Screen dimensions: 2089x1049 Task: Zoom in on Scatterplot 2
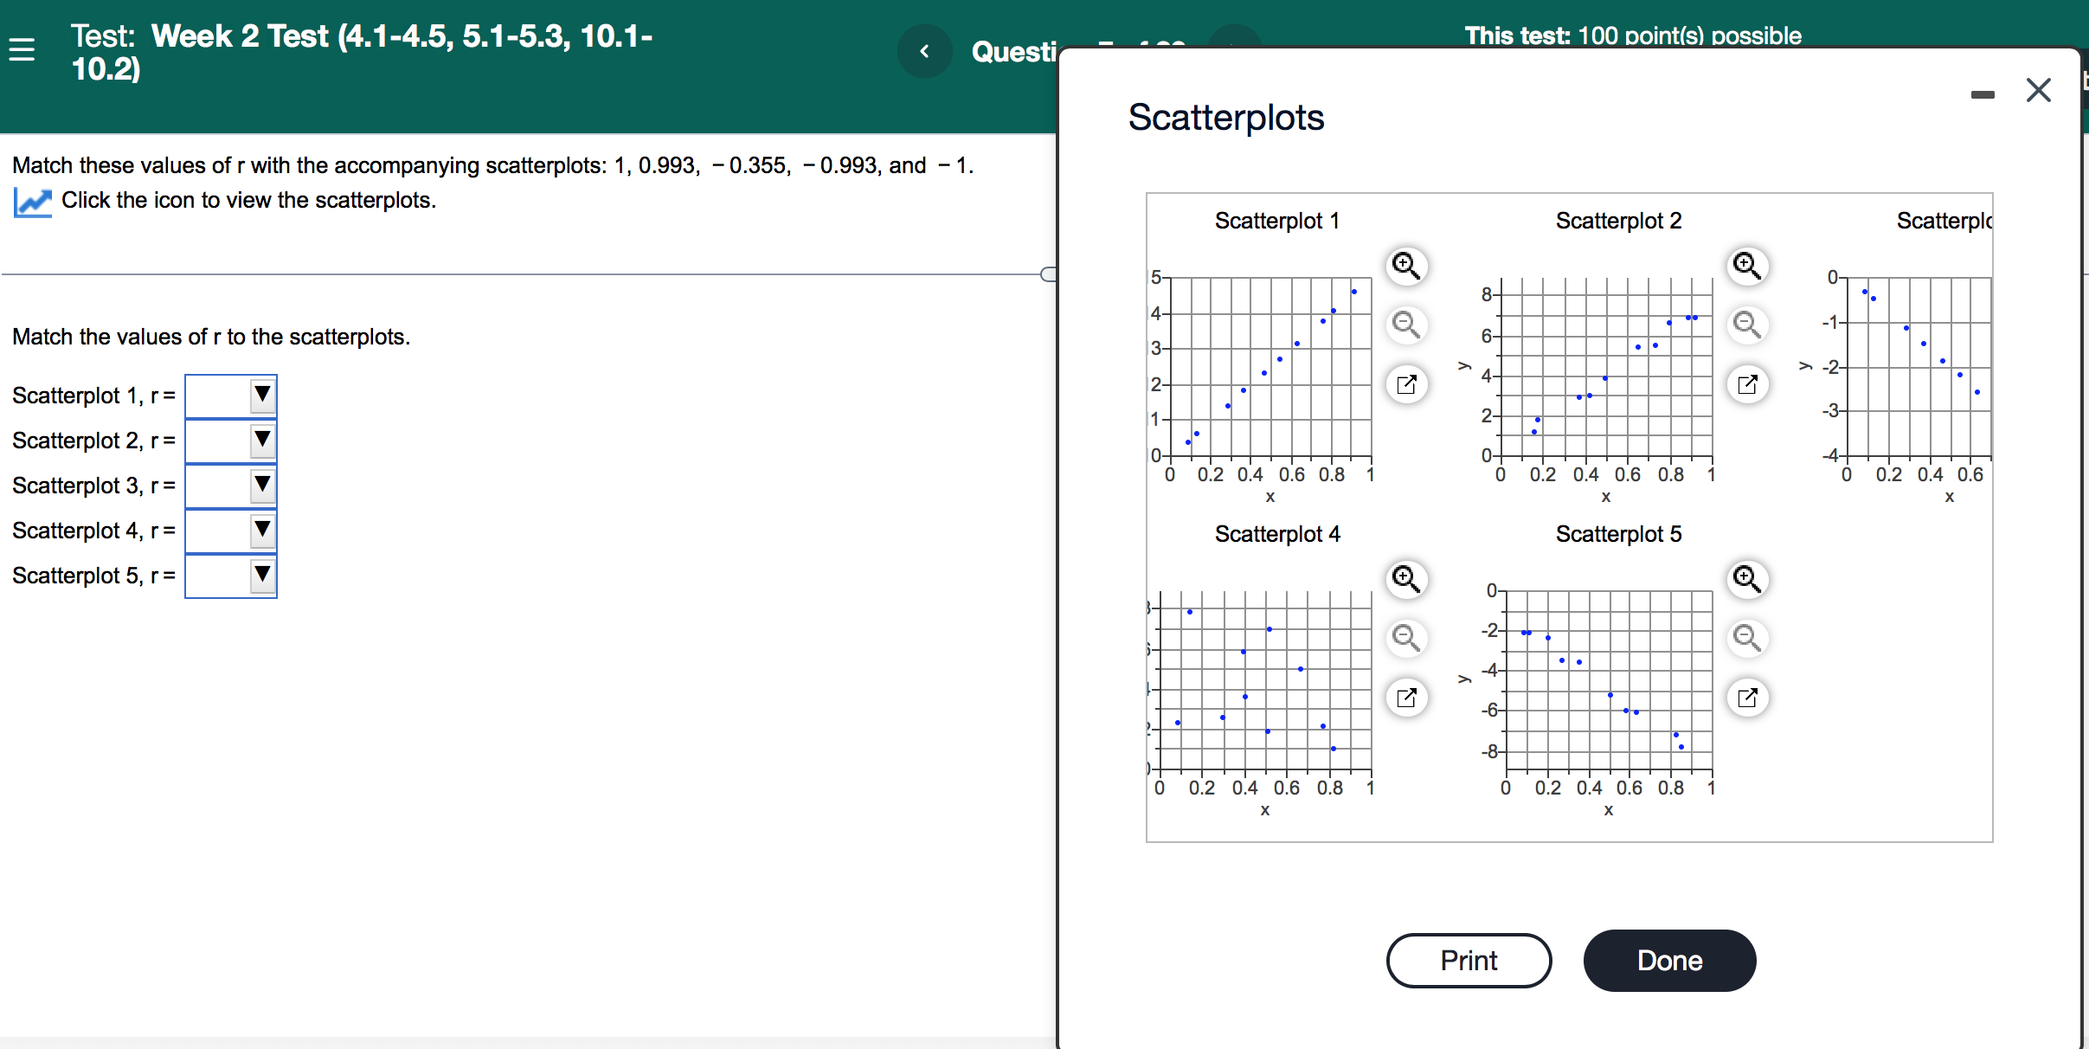1747,267
